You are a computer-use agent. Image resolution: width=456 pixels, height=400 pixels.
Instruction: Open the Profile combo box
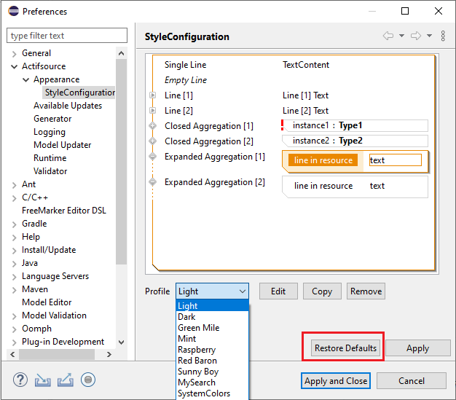pos(213,291)
